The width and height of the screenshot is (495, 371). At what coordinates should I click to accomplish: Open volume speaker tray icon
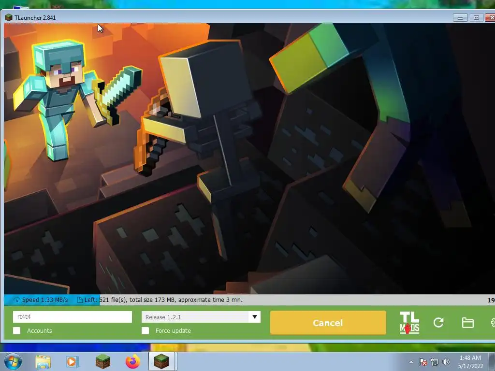click(446, 362)
